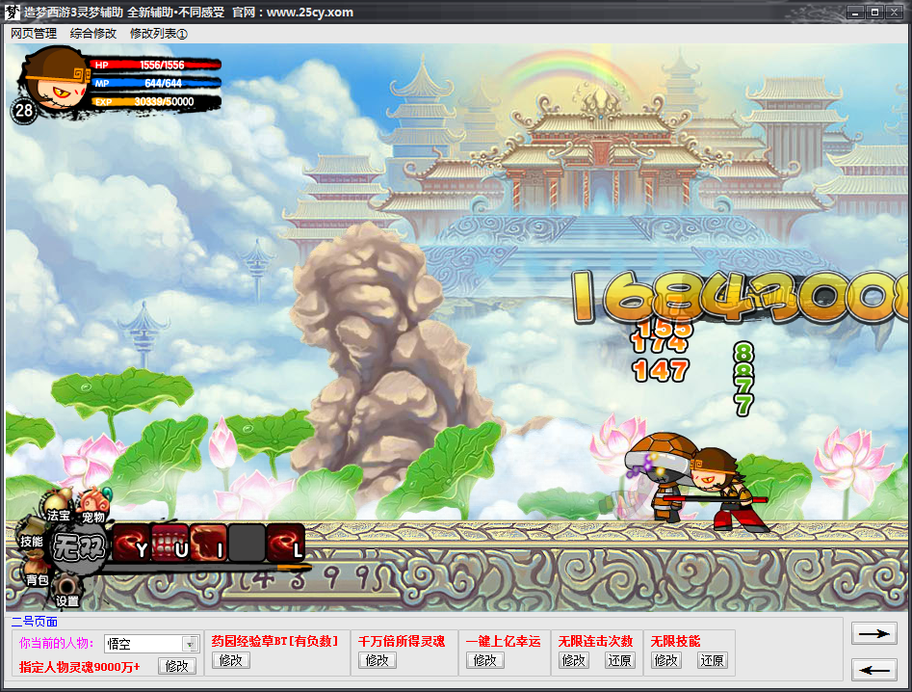Viewport: 912px width, 692px height.
Task: Use skill slot L
Action: coord(286,543)
